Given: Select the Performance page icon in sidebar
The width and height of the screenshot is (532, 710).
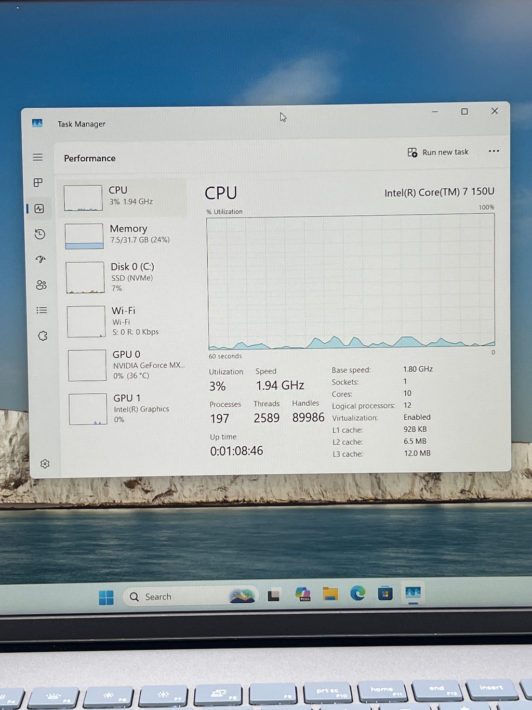Looking at the screenshot, I should pyautogui.click(x=39, y=209).
